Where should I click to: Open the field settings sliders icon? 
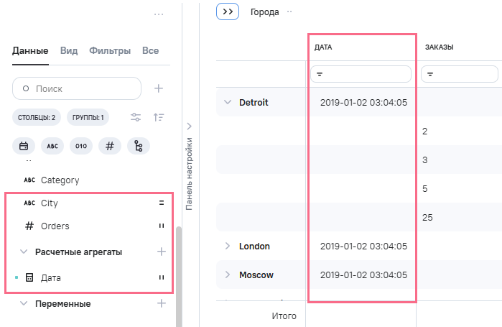tap(136, 117)
